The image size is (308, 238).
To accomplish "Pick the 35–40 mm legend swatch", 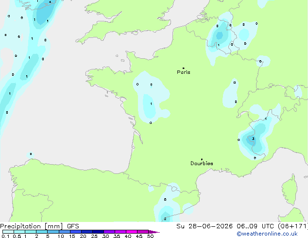I will (x=120, y=232).
